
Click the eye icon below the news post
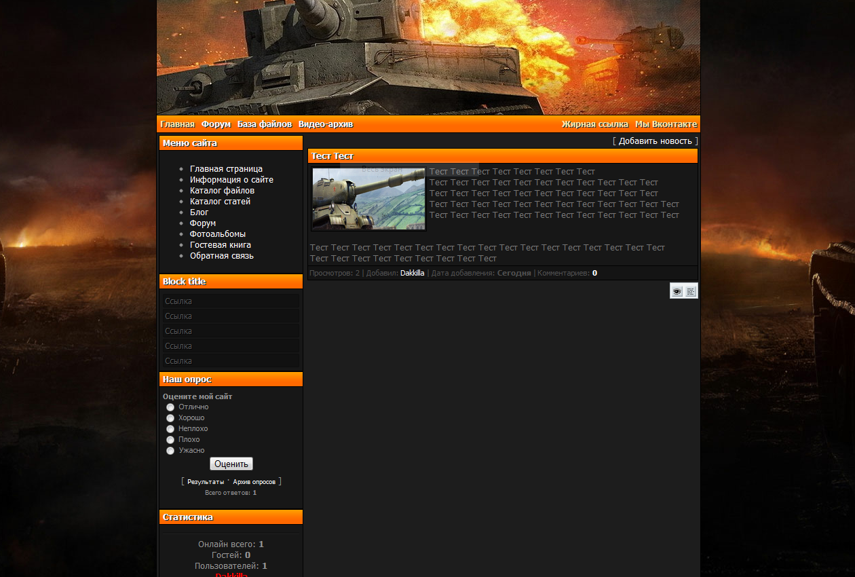[677, 291]
